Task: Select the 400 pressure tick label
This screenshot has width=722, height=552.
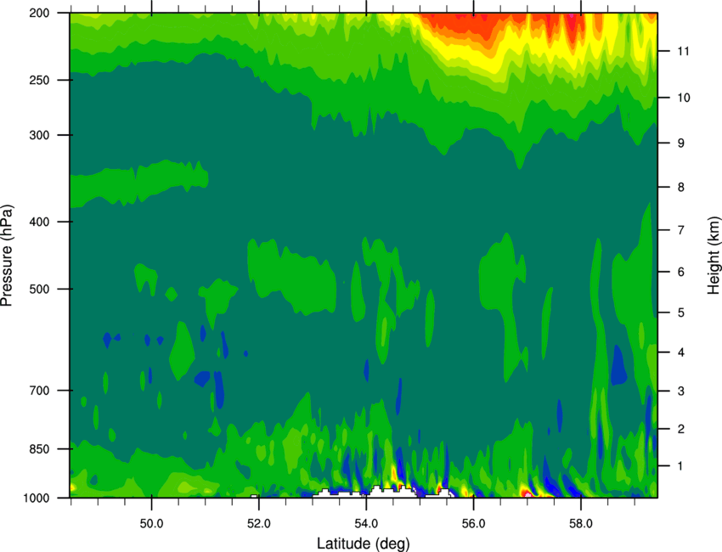Action: click(x=39, y=222)
